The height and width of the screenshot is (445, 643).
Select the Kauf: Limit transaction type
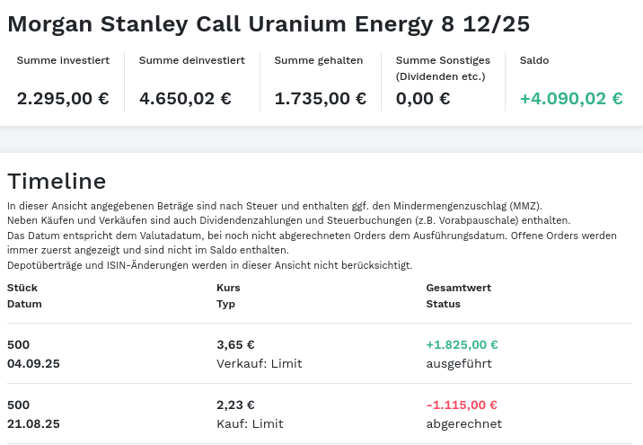[x=250, y=423]
